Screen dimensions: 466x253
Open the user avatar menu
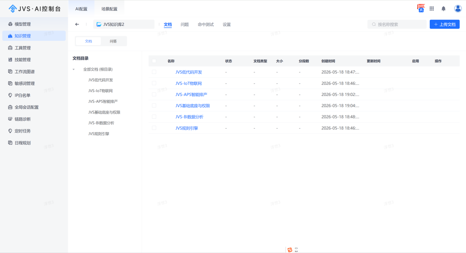point(458,9)
